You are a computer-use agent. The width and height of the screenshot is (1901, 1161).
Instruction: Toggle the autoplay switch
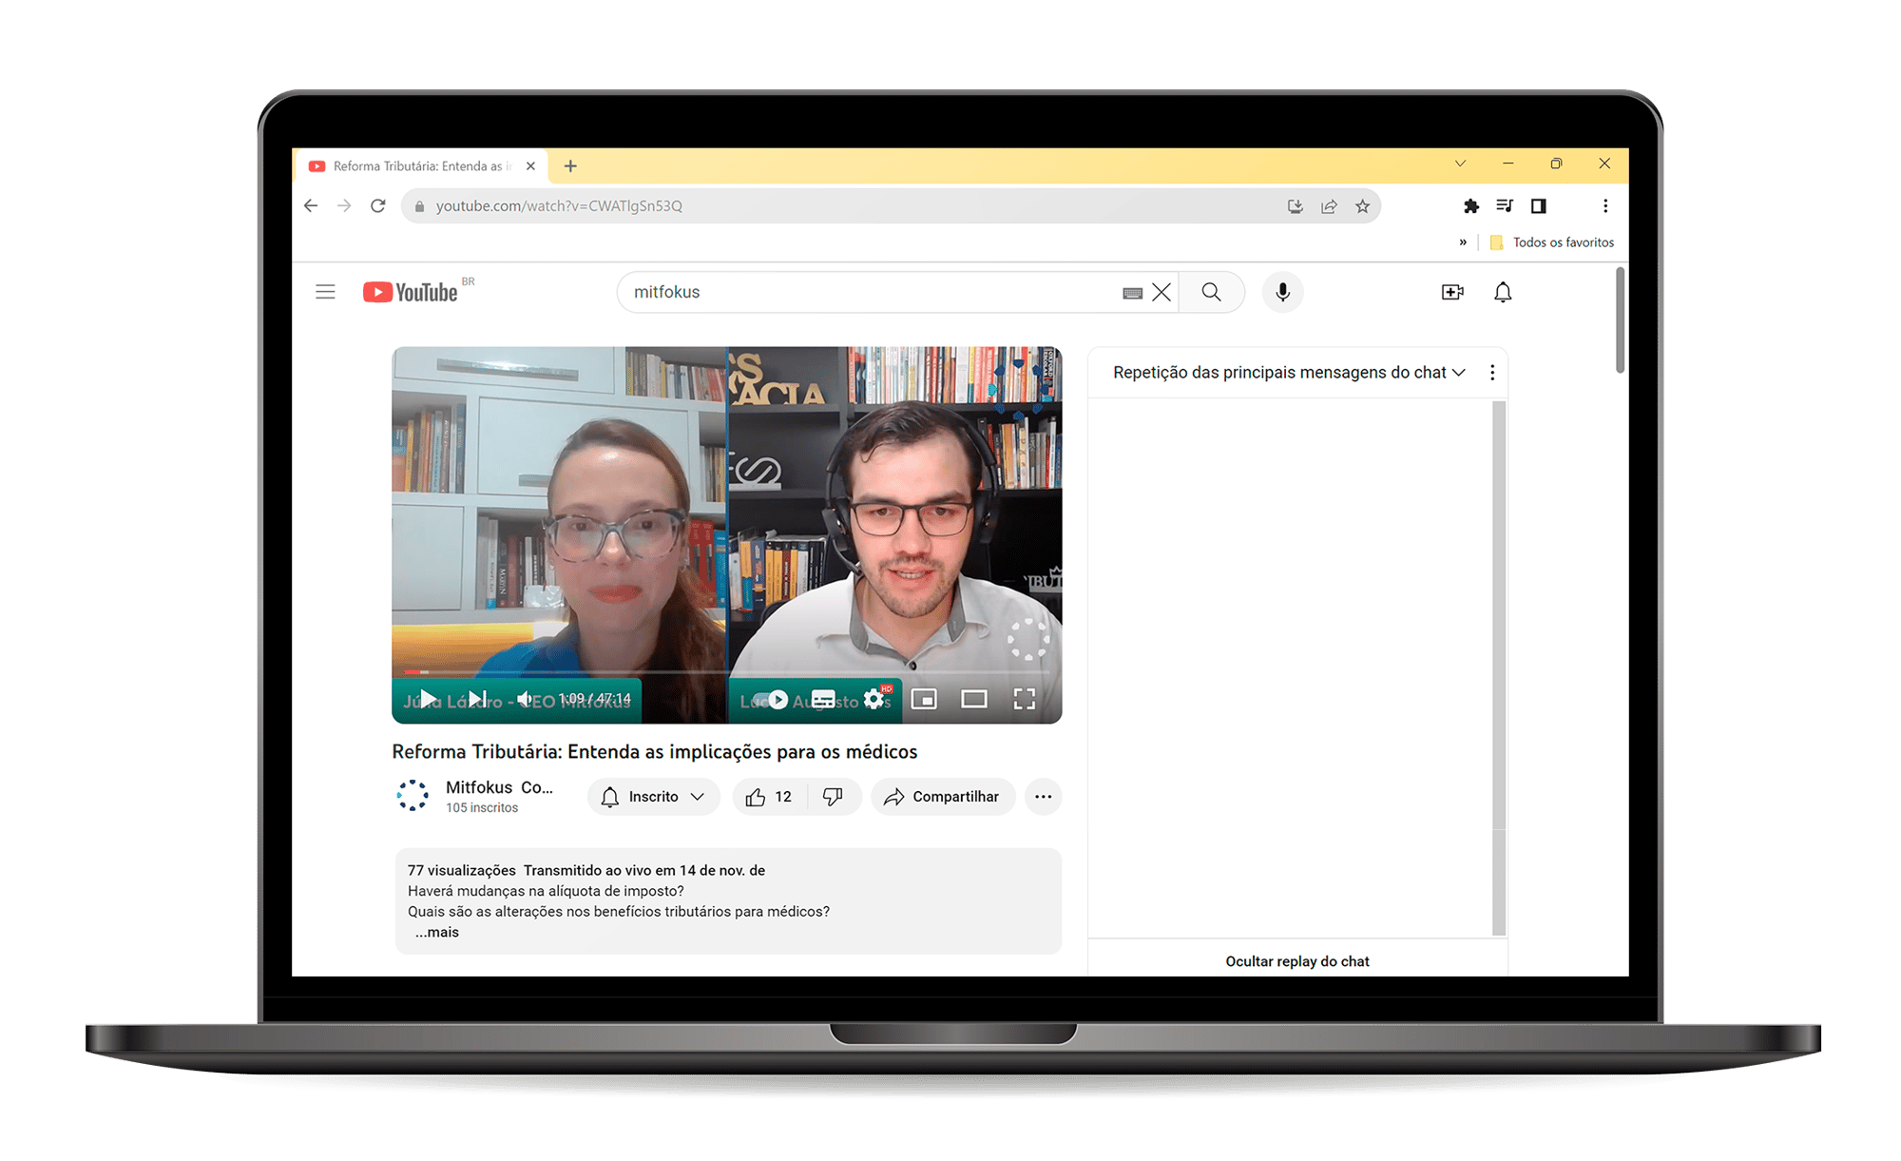(x=771, y=700)
